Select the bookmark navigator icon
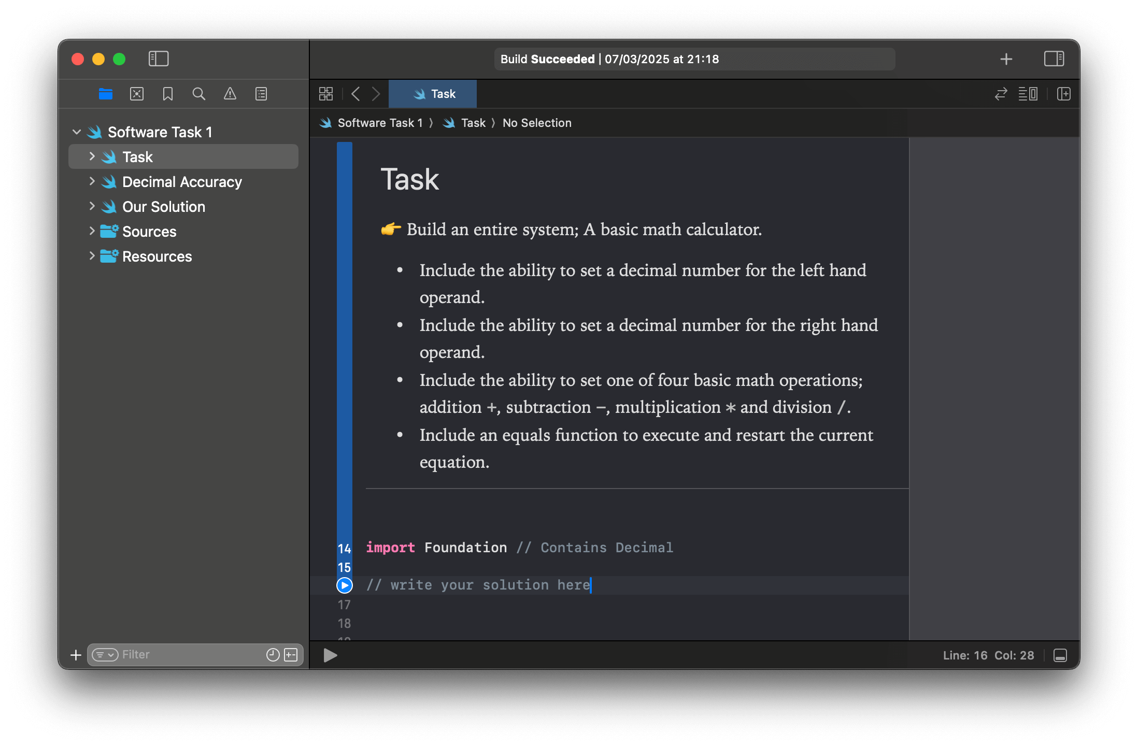1138x746 pixels. point(167,94)
